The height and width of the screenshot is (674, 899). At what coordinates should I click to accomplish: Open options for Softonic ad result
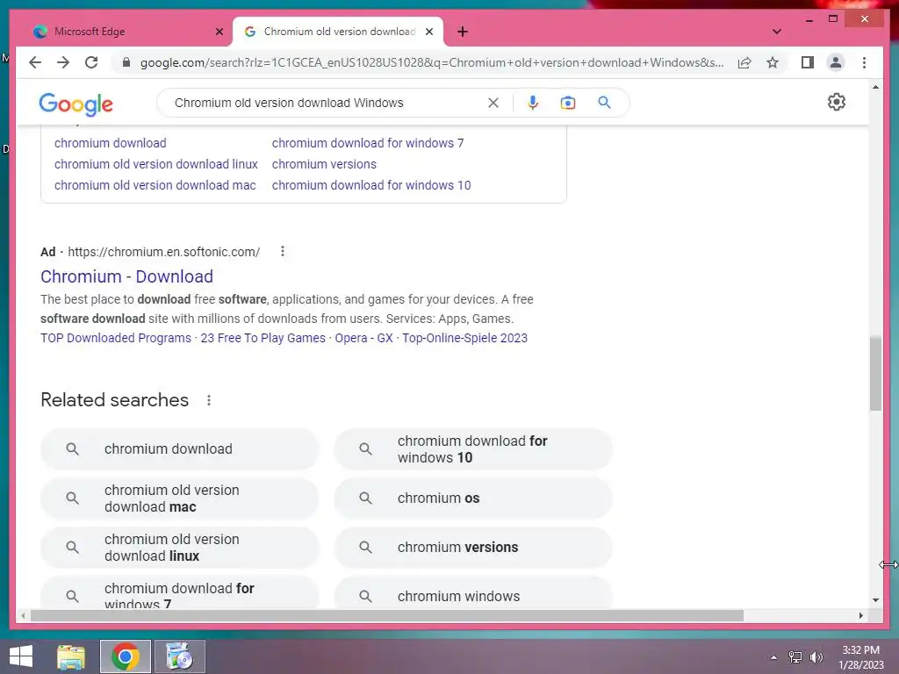point(282,251)
